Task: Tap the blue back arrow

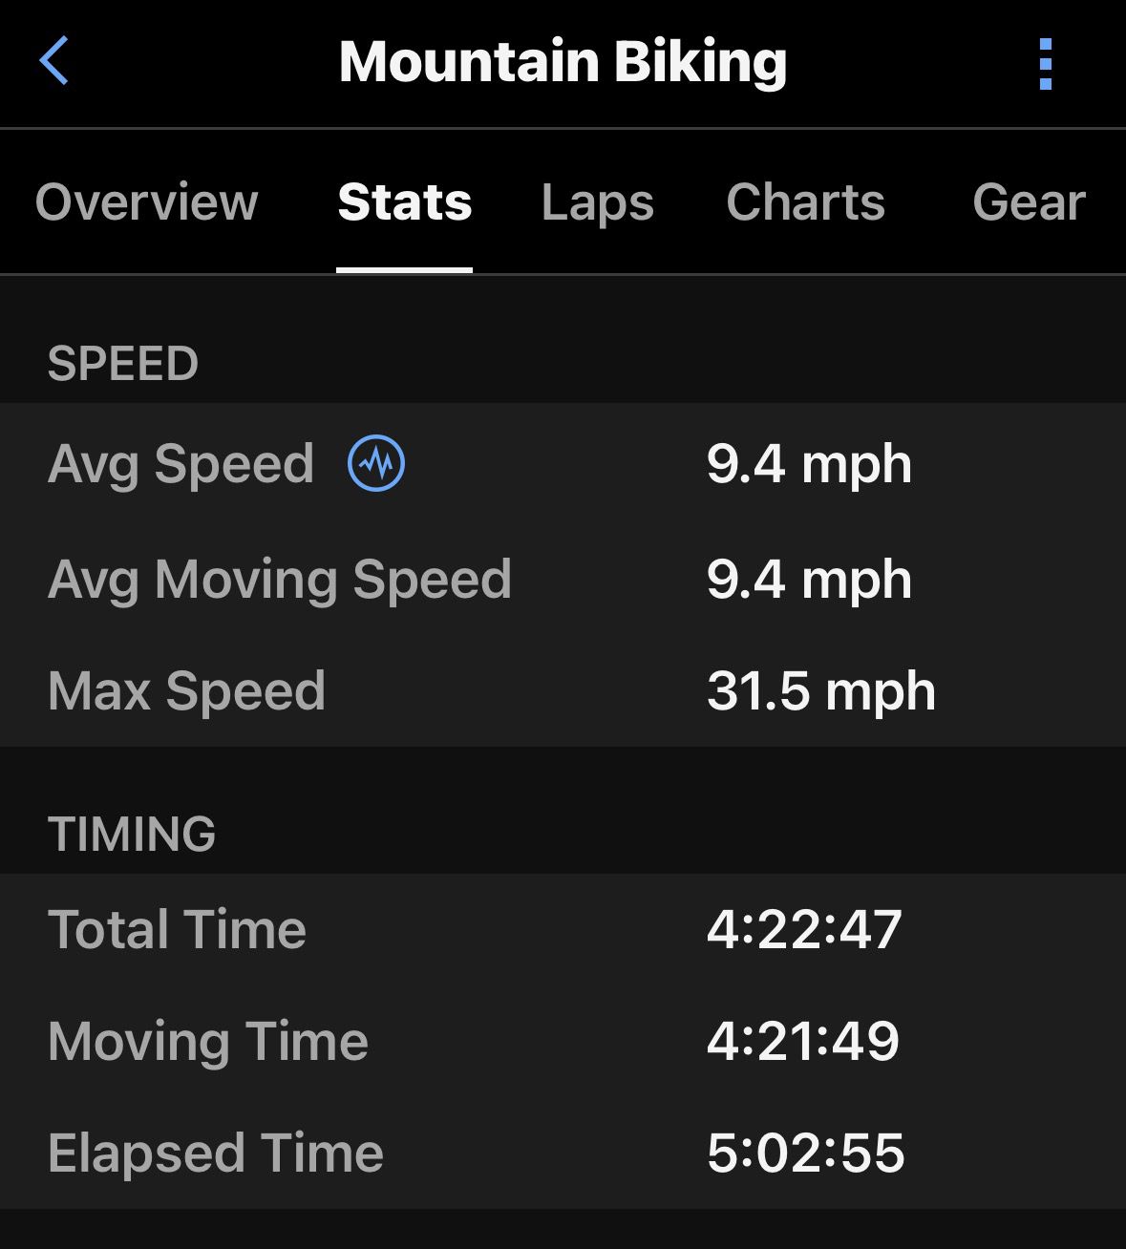Action: (54, 61)
